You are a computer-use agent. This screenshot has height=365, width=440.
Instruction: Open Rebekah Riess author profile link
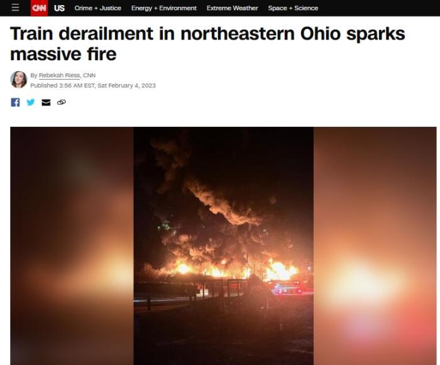(60, 75)
